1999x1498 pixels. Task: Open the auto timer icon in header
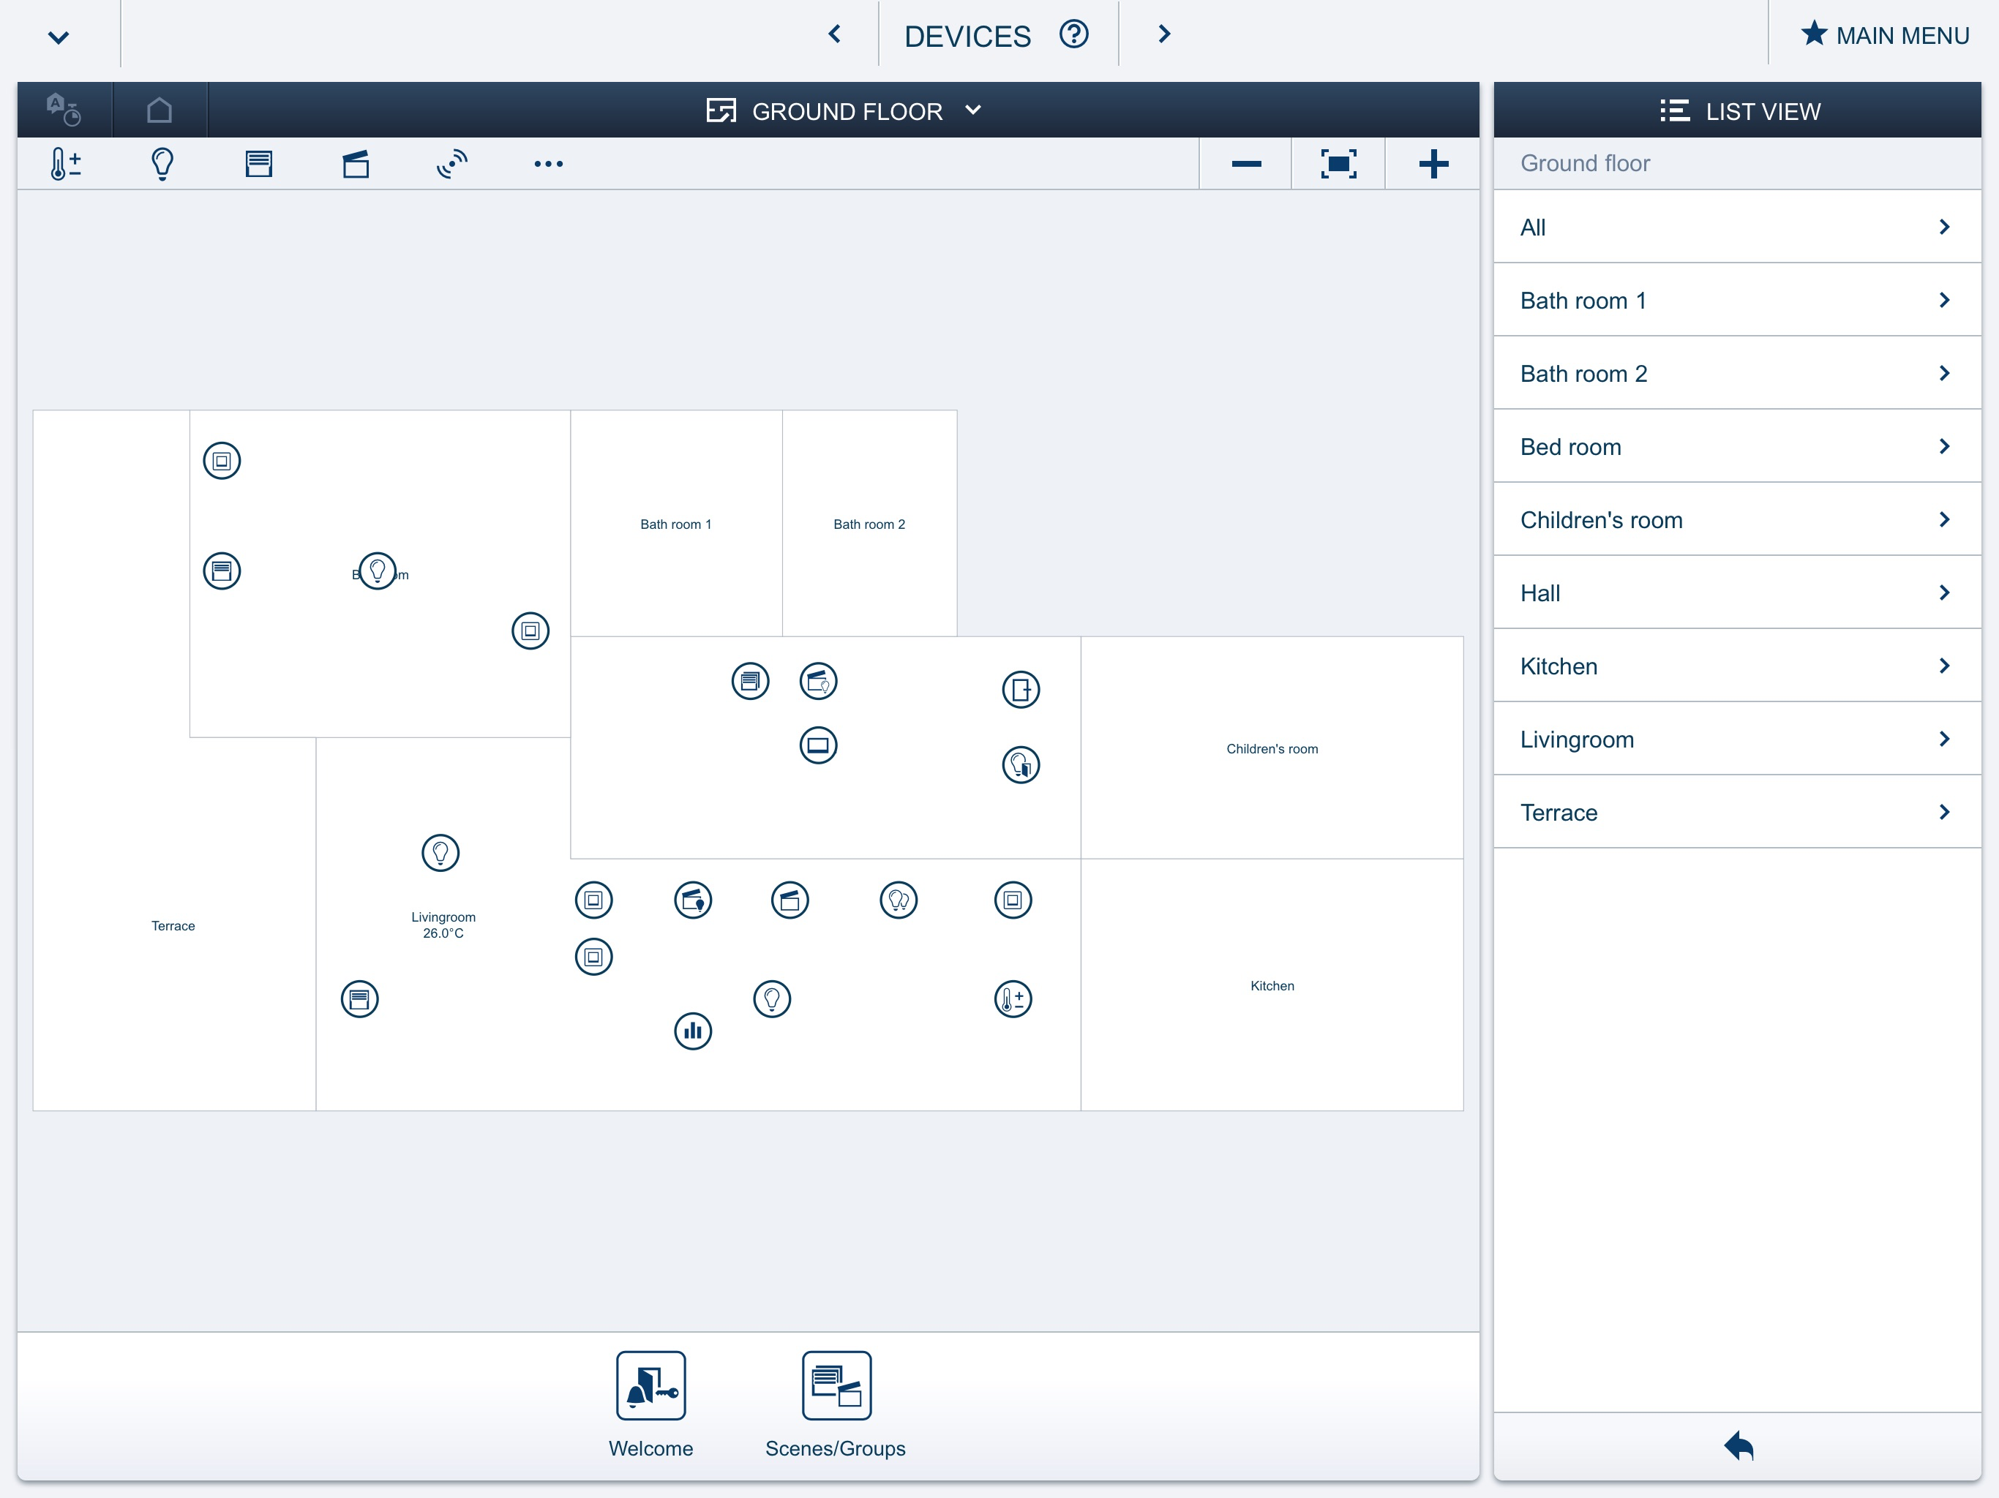(64, 110)
